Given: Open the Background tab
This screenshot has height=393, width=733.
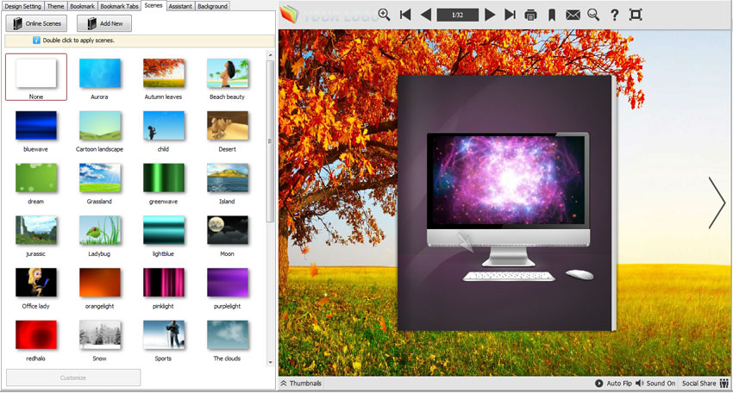Looking at the screenshot, I should [212, 6].
